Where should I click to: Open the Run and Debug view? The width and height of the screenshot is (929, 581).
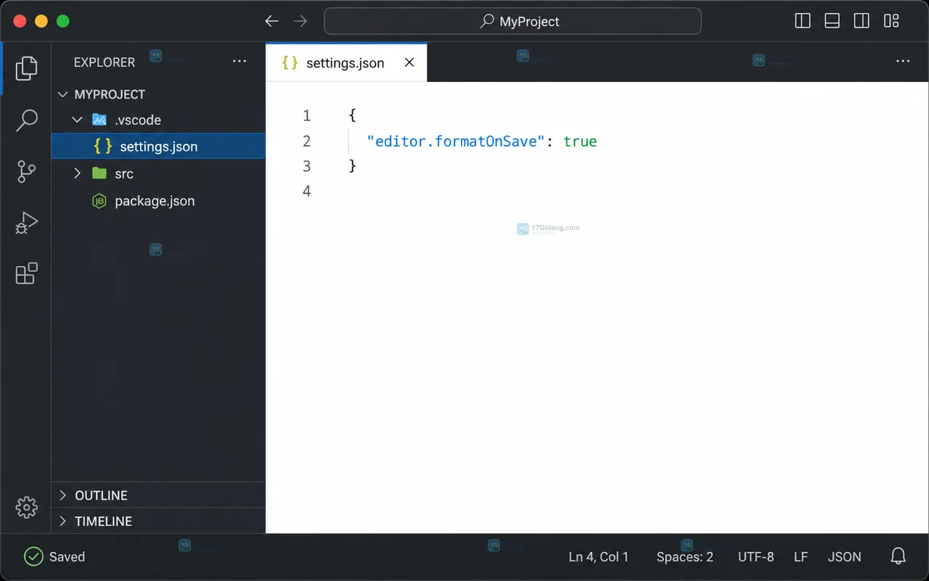26,223
